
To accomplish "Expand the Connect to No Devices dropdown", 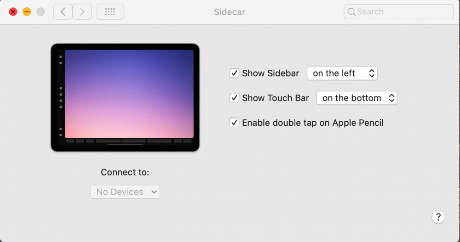I will click(x=125, y=192).
